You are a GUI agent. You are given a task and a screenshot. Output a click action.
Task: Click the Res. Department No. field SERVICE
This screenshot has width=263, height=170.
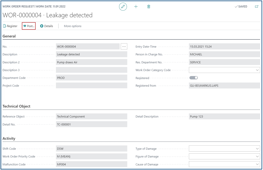(224, 62)
